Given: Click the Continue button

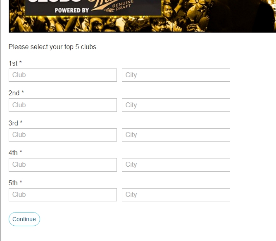Looking at the screenshot, I should pos(24,219).
